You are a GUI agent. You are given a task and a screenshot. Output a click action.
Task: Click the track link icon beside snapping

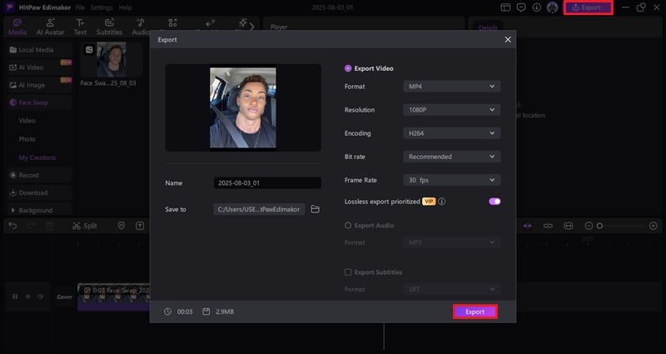pyautogui.click(x=548, y=226)
